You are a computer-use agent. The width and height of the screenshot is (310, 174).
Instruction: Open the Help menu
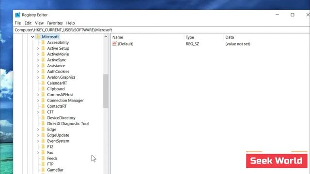tap(70, 23)
